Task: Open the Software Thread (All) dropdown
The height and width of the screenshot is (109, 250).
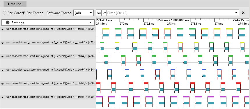Action: pos(84,13)
